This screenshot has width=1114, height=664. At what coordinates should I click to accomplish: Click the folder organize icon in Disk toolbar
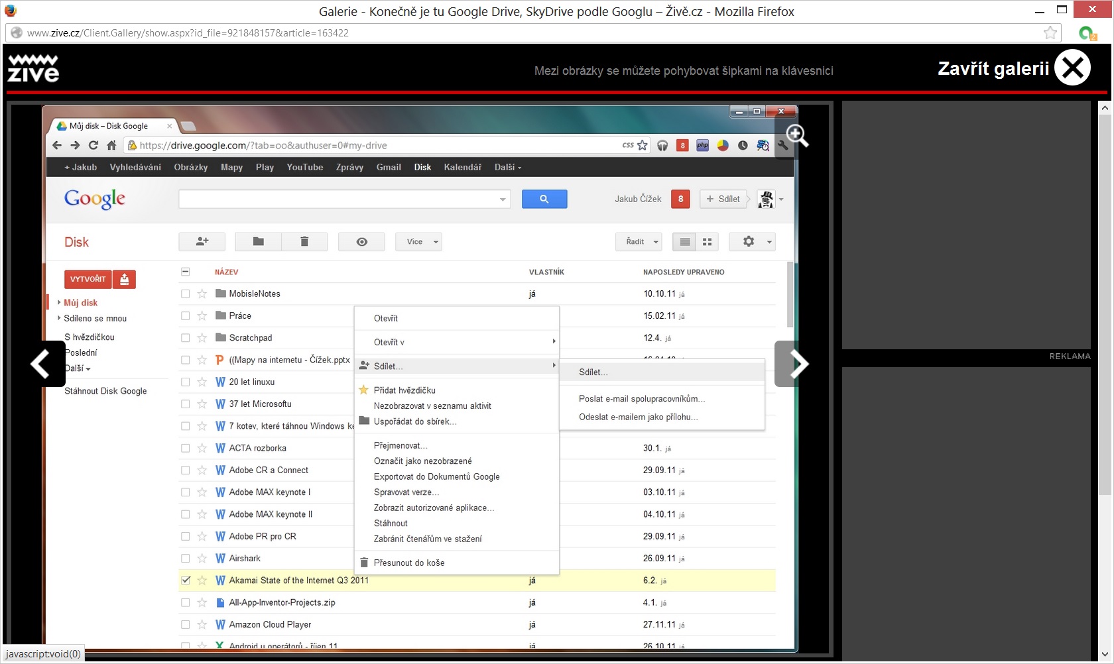[259, 242]
